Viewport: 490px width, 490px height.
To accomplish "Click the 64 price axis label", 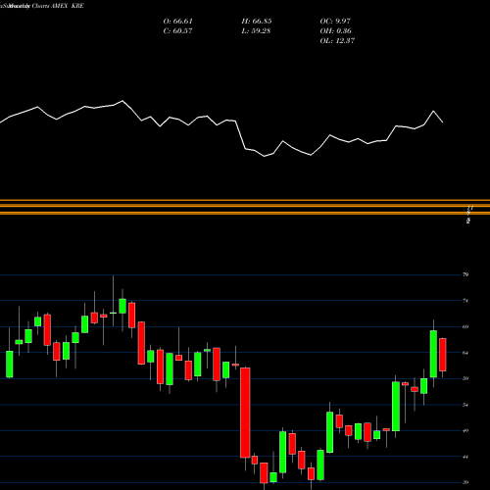I will (465, 353).
